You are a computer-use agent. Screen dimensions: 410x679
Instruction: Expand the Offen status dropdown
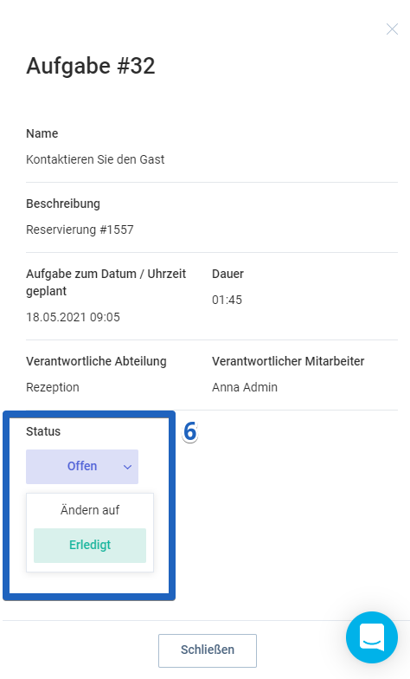[x=82, y=466]
